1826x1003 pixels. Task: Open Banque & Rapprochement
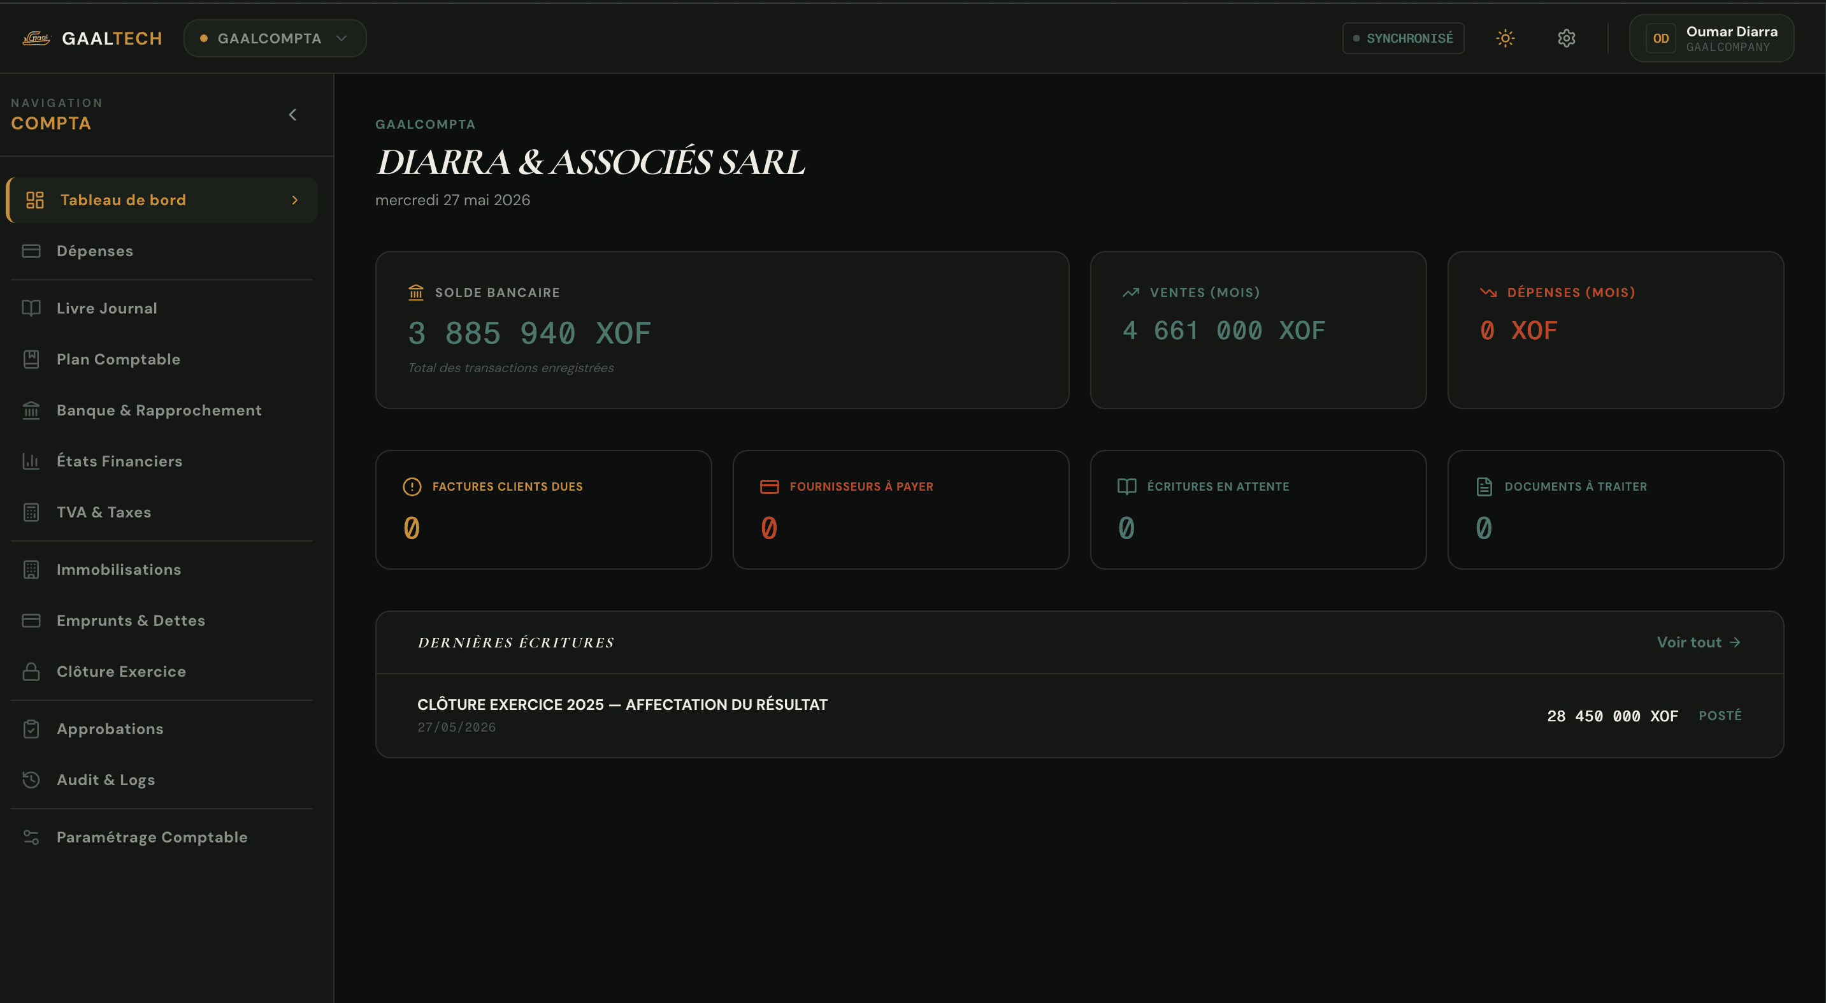pos(162,410)
